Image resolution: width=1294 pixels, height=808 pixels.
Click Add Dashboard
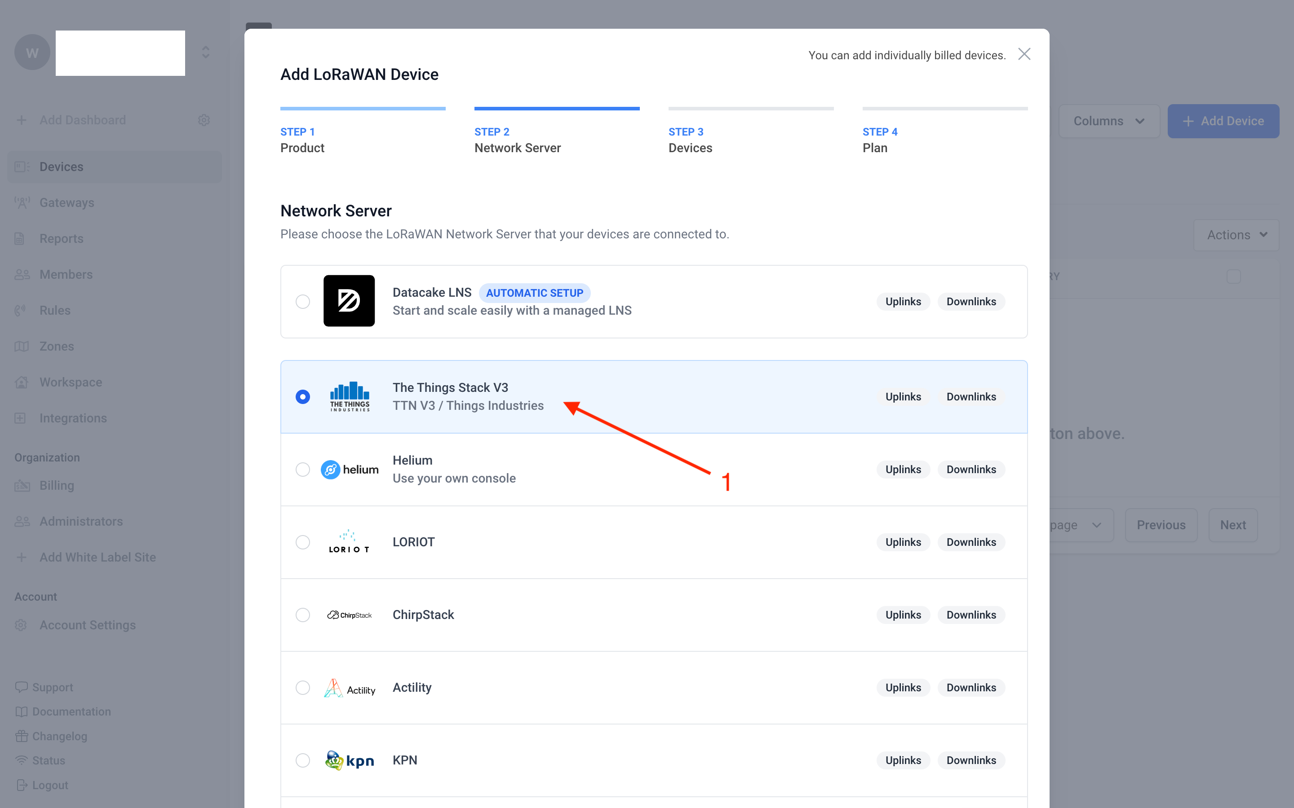(x=83, y=120)
